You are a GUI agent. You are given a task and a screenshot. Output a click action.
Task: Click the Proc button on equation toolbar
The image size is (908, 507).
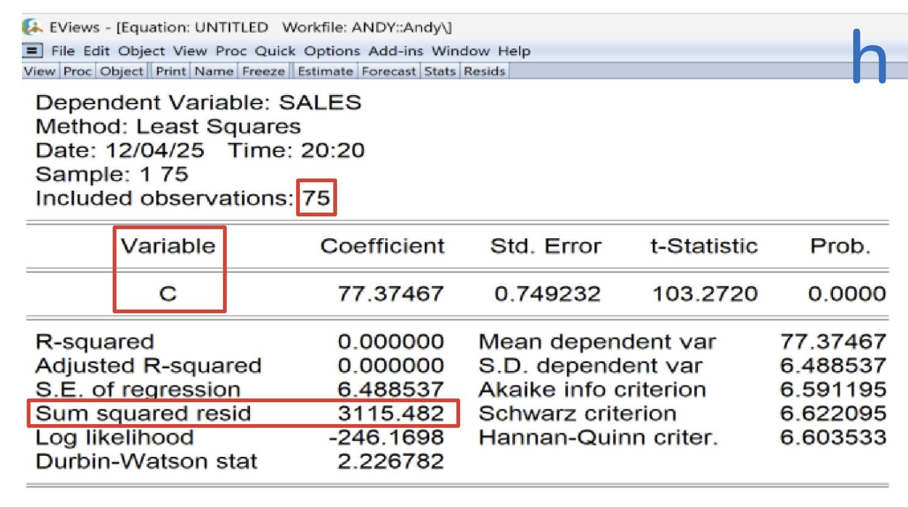tap(77, 71)
